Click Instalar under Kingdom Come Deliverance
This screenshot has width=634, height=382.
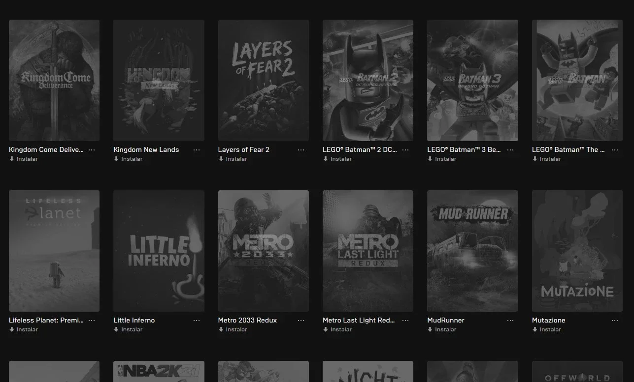24,159
